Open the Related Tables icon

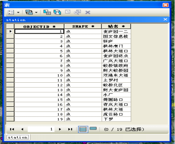point(29,12)
